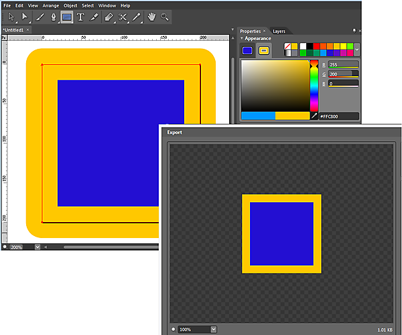The image size is (402, 335).
Task: Pick the Paintbrush tool
Action: coord(40,17)
